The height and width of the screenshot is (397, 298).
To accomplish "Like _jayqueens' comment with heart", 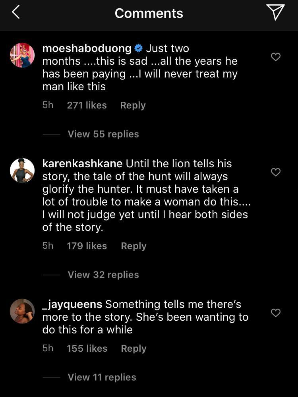I will point(275,313).
